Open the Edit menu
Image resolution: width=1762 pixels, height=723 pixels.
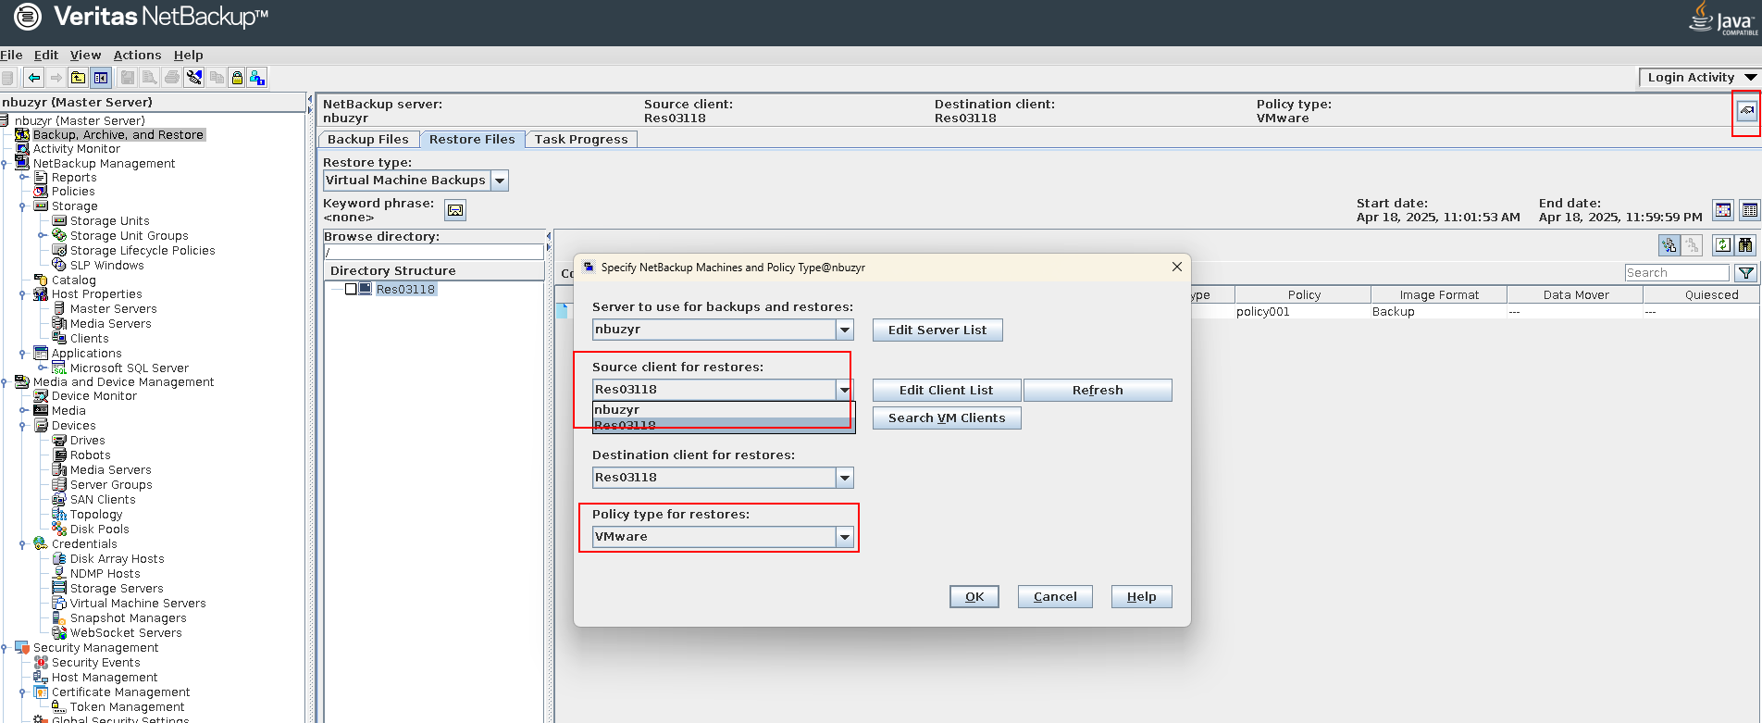[x=46, y=56]
